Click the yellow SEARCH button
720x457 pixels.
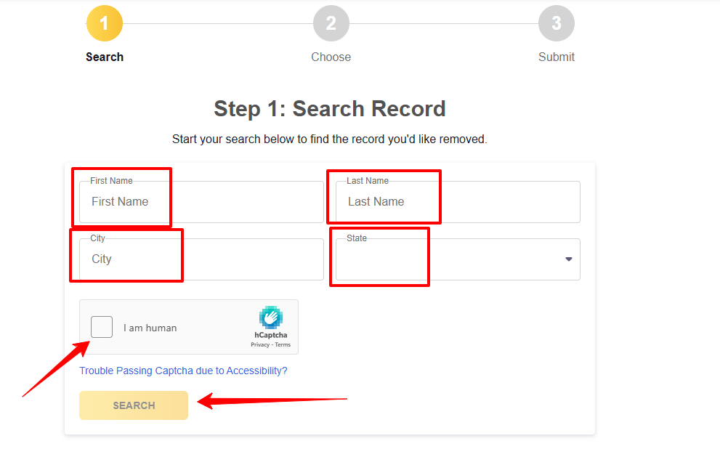coord(134,405)
